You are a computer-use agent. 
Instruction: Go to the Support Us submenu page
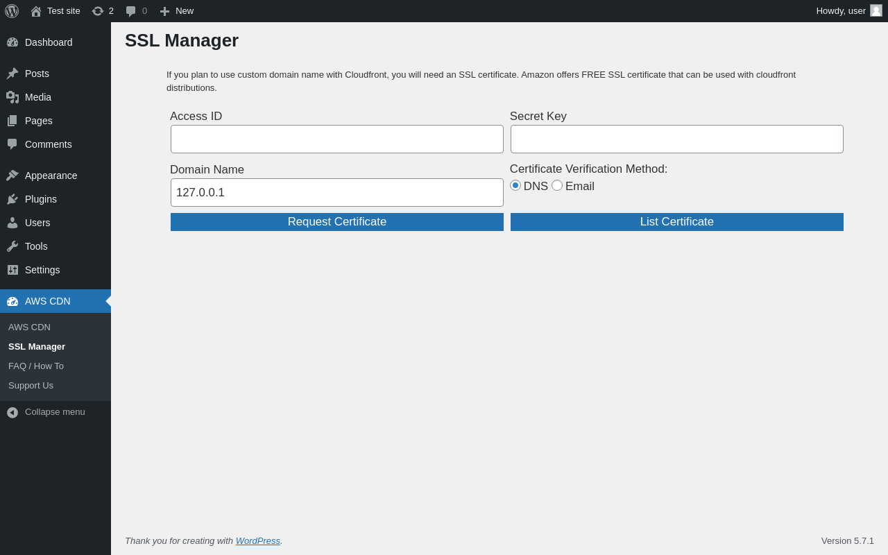click(x=31, y=386)
